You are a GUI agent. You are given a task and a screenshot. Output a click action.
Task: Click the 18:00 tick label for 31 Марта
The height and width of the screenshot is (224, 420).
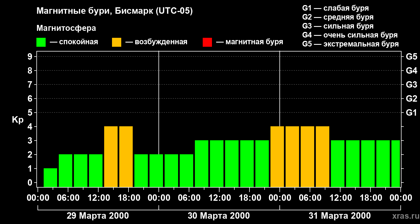click(x=370, y=198)
